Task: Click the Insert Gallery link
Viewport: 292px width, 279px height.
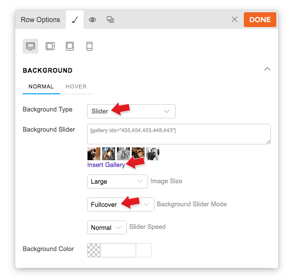Action: pos(106,165)
